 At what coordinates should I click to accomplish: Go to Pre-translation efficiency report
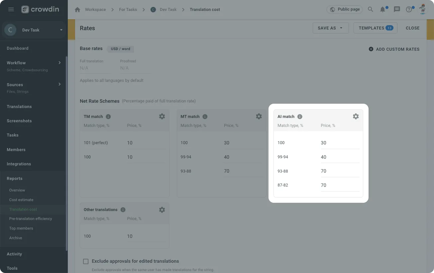click(31, 219)
